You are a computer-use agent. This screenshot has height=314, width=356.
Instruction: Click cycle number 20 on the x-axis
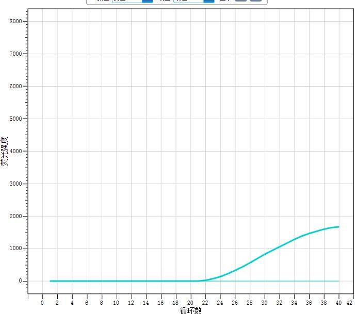[190, 303]
